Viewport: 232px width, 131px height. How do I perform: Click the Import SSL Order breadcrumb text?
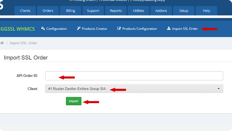pyautogui.click(x=23, y=43)
